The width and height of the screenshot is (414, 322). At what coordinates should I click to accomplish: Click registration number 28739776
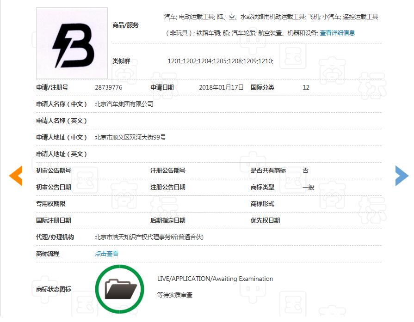(x=108, y=87)
